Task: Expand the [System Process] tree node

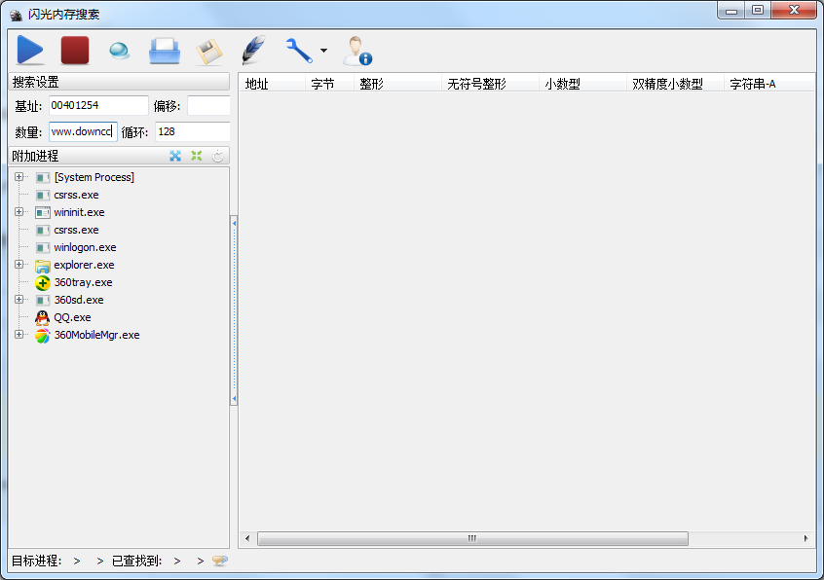Action: [19, 177]
